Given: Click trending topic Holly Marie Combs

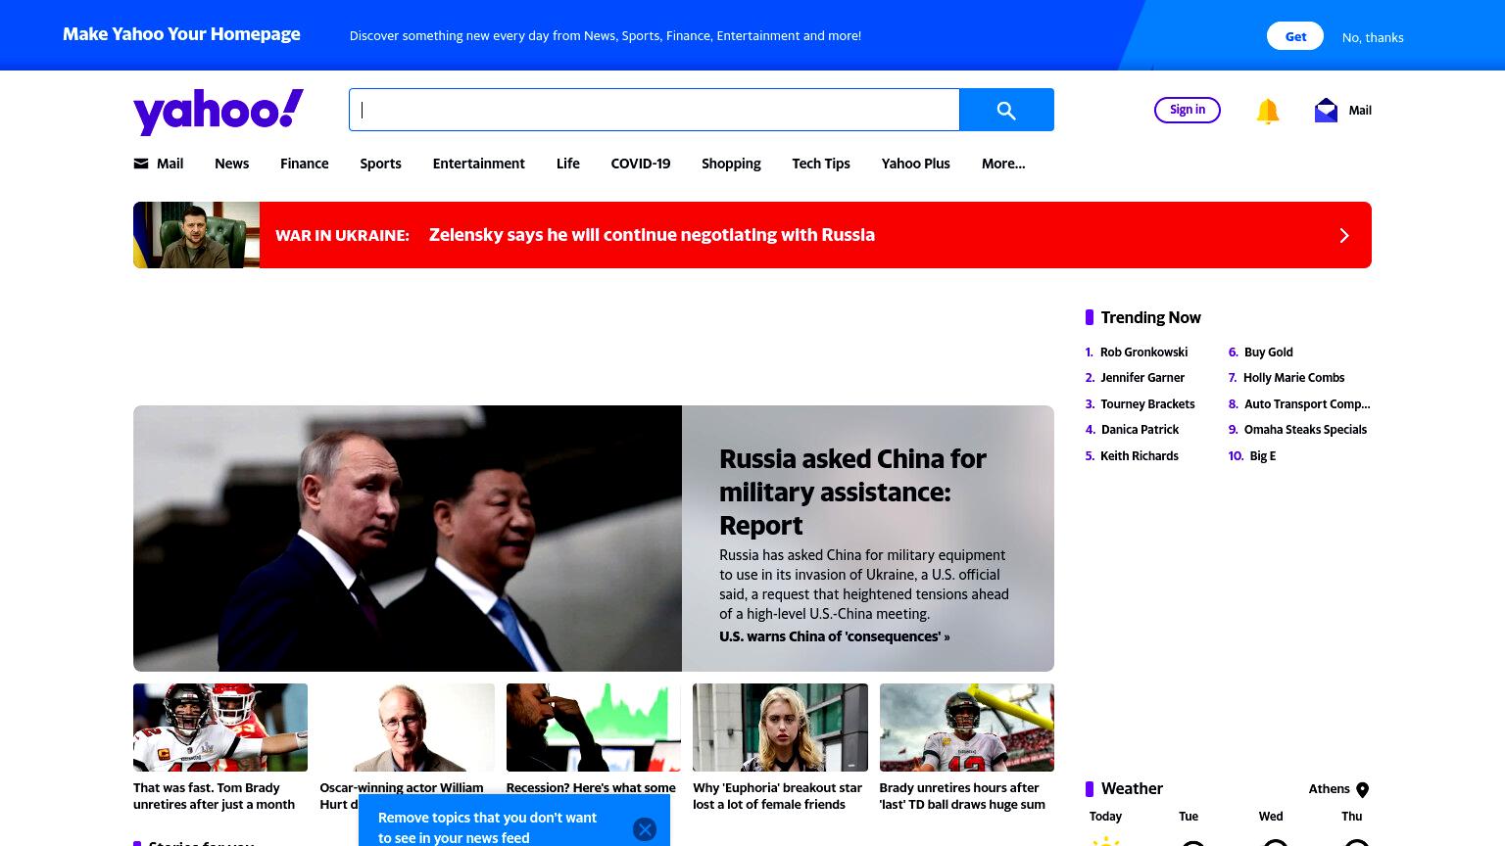Looking at the screenshot, I should [x=1294, y=378].
